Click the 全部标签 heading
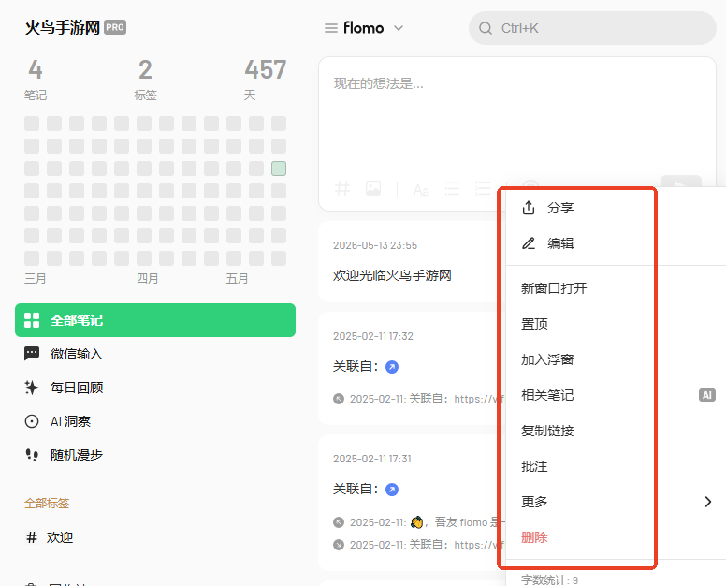The height and width of the screenshot is (586, 726). (x=47, y=504)
